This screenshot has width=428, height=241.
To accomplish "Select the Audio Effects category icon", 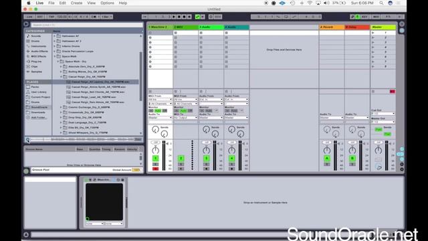I will [28, 51].
